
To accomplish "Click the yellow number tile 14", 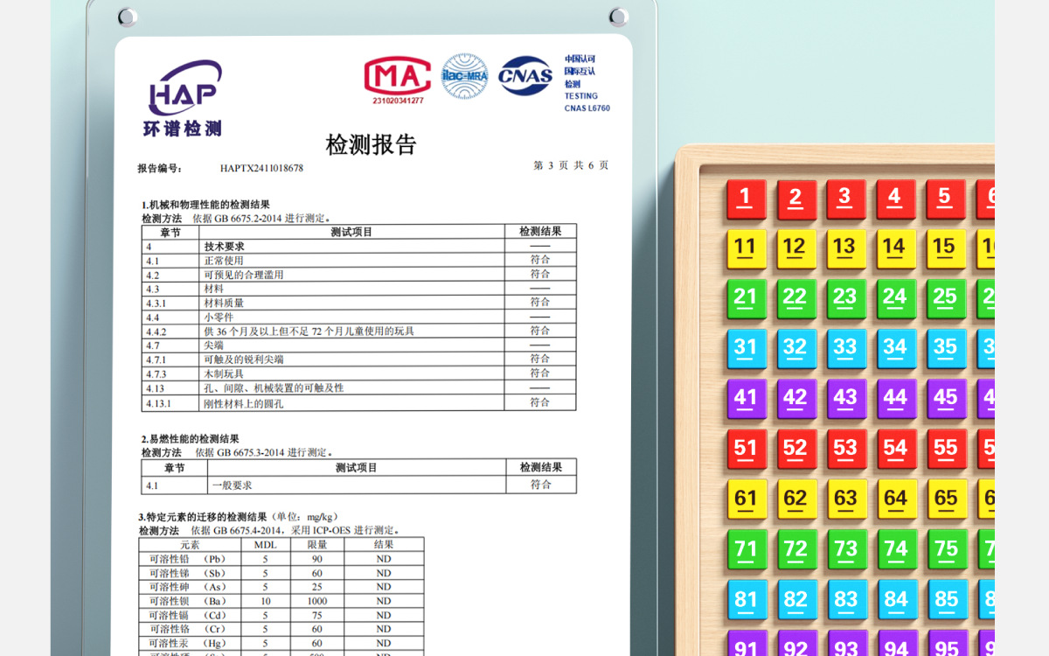I will click(896, 249).
